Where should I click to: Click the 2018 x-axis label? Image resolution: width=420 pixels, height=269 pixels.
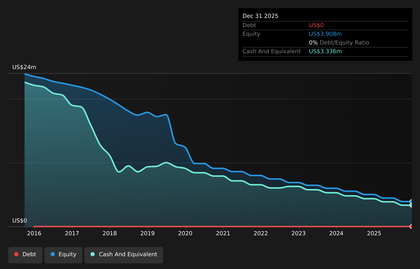pyautogui.click(x=110, y=233)
